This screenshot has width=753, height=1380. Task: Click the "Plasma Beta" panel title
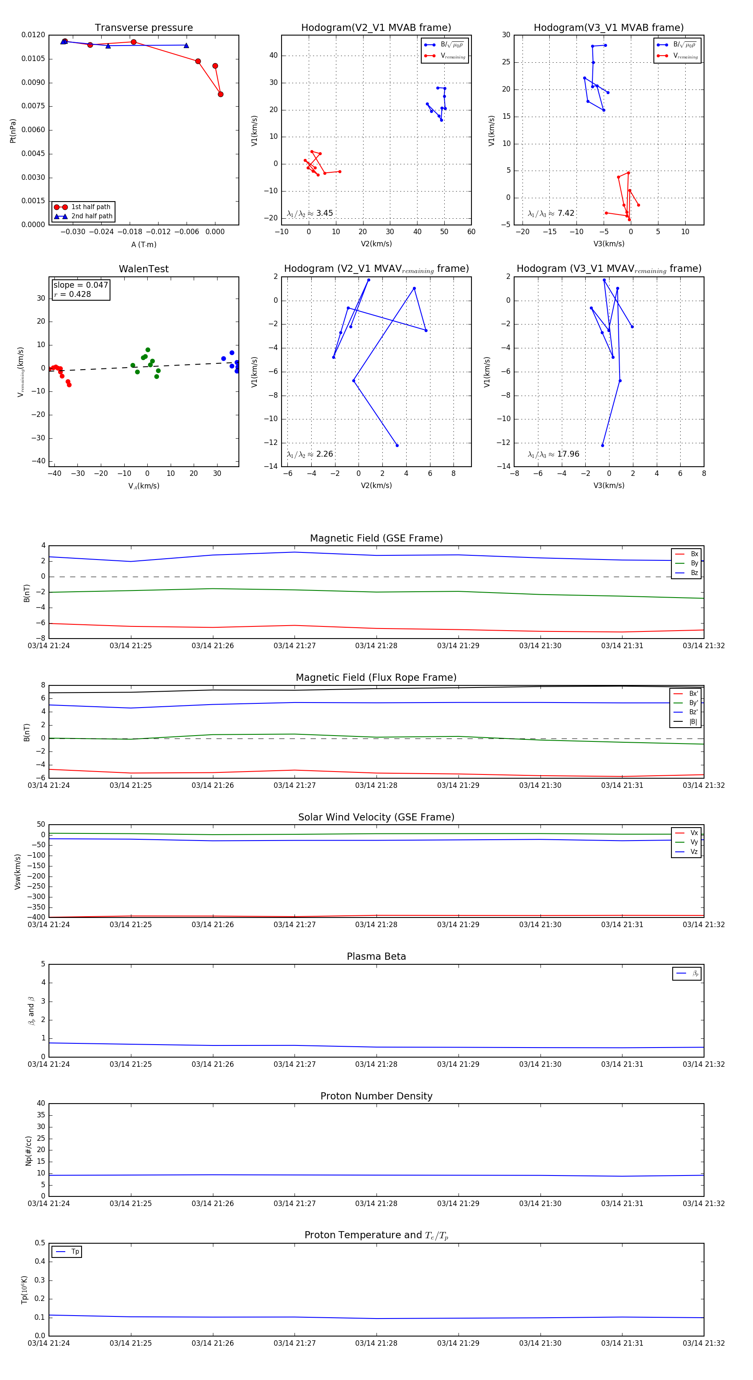(376, 957)
